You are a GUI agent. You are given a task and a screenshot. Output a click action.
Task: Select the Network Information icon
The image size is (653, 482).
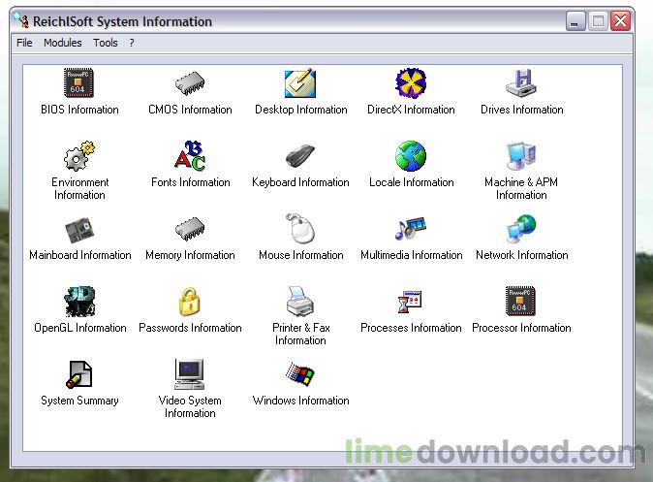coord(521,229)
